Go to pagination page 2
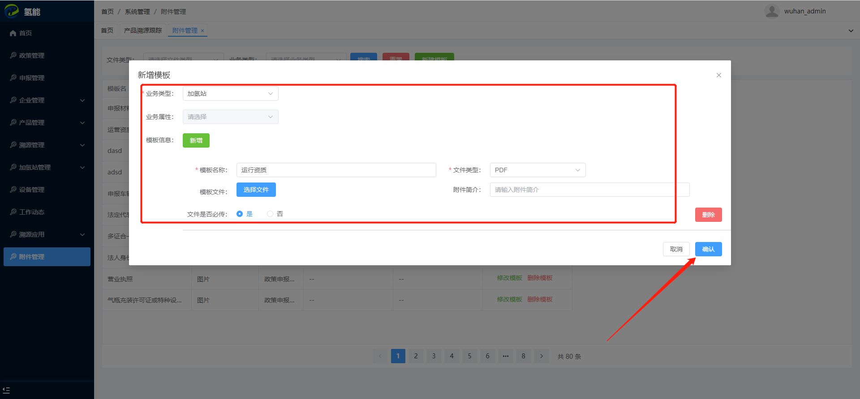This screenshot has width=860, height=399. tap(416, 356)
